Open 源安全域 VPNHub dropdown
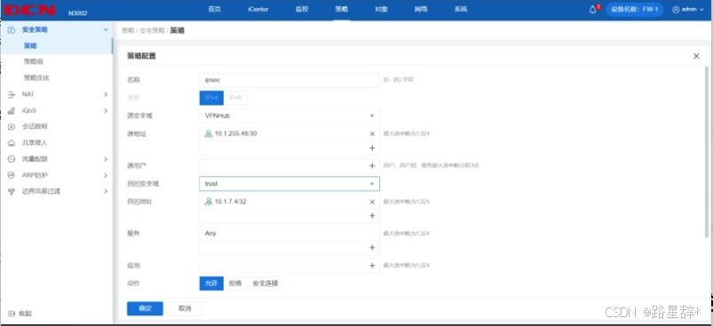713x326 pixels. coord(289,116)
